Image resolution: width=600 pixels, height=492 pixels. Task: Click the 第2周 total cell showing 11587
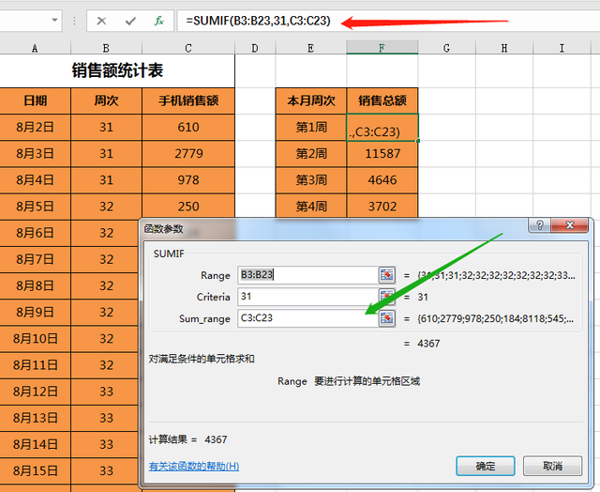click(382, 153)
